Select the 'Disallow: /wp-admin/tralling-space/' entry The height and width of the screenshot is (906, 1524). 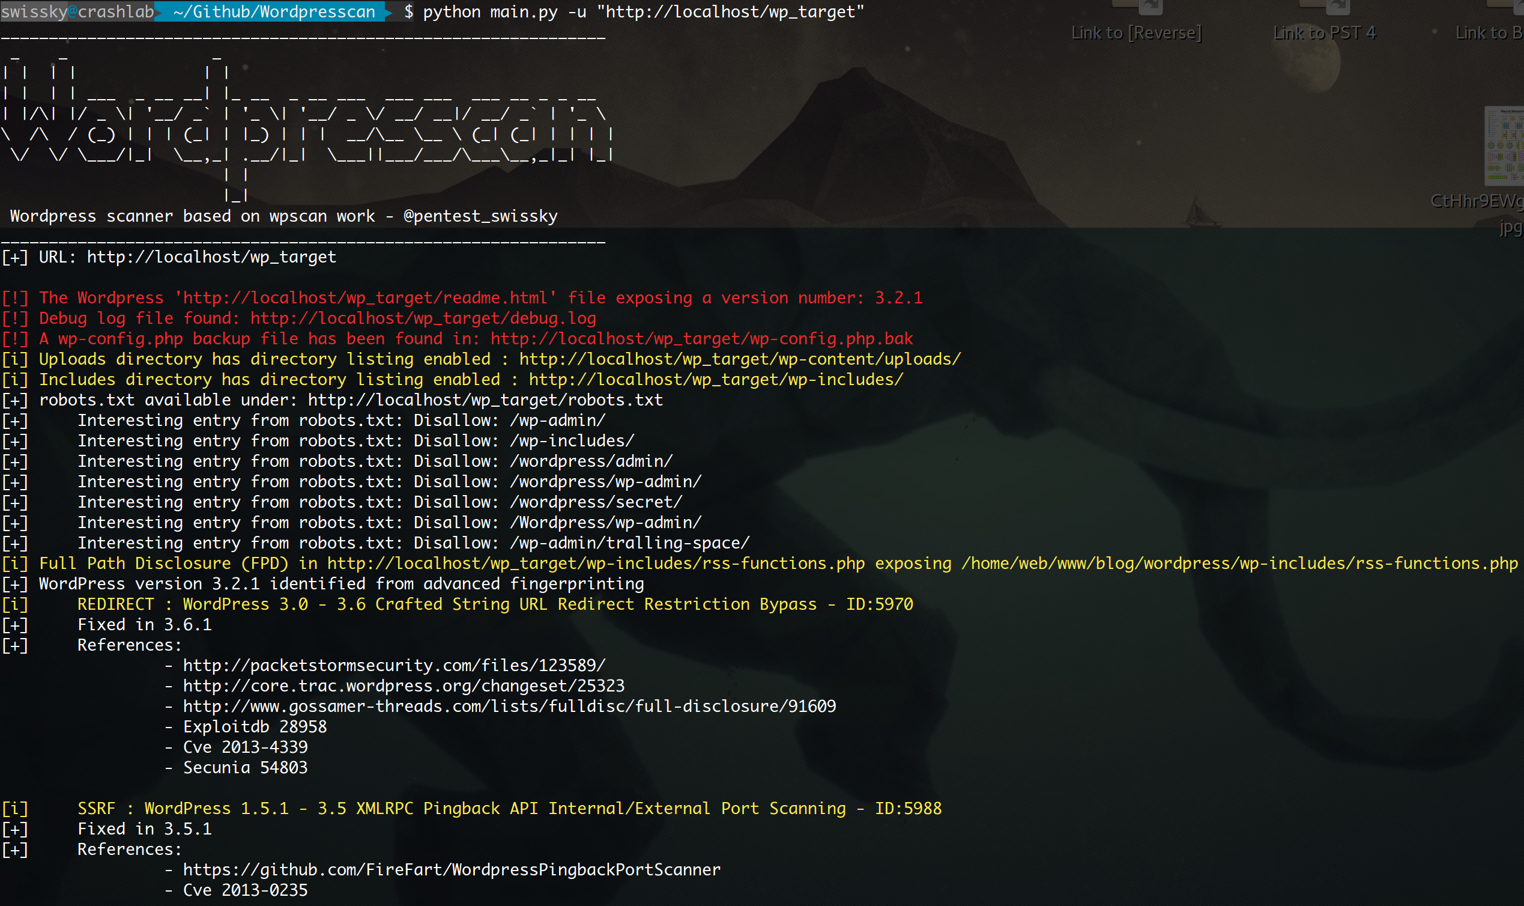581,543
